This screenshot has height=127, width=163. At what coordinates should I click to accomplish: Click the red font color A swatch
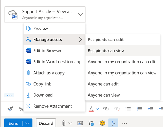point(91,109)
